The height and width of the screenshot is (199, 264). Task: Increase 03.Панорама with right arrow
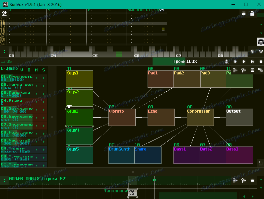(44, 94)
